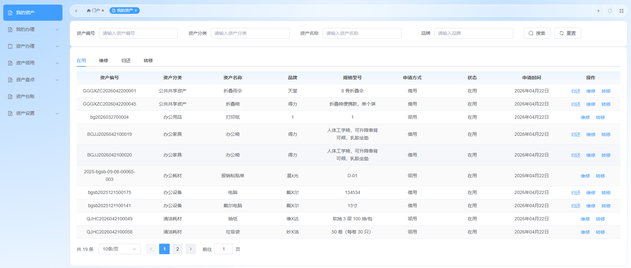Screen dimensions: 631x268
Task: Click the 资产盘点 sidebar icon
Action: point(10,80)
